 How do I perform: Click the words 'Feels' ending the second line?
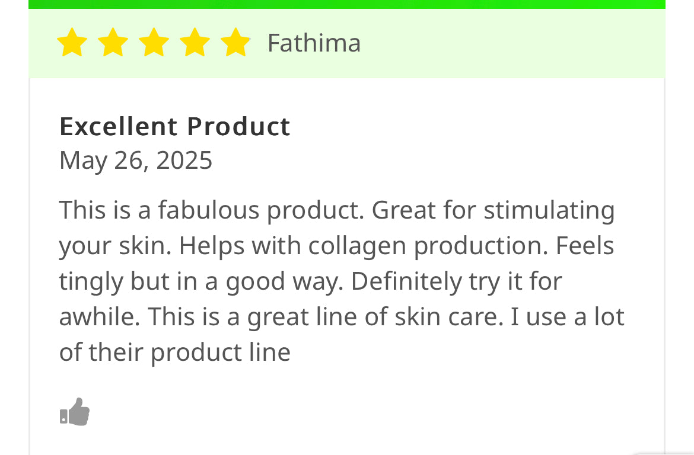coord(584,246)
